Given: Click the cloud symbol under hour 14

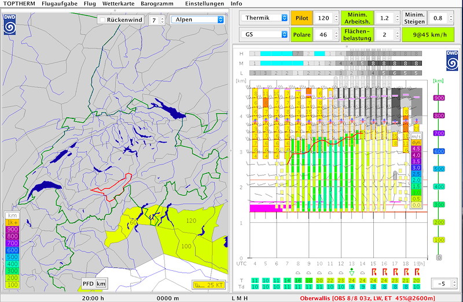Looking at the screenshot, I should pos(362,273).
